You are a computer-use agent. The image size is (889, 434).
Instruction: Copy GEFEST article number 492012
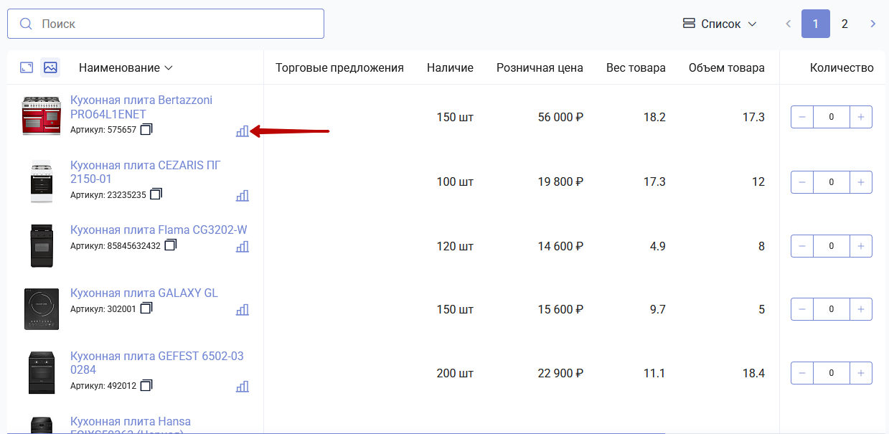[146, 385]
